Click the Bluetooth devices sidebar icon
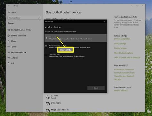Viewport: 152px width, 116px height. click(x=9, y=30)
